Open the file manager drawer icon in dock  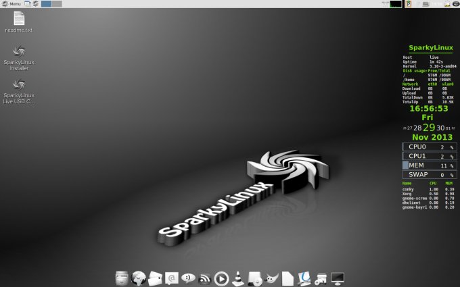[122, 278]
